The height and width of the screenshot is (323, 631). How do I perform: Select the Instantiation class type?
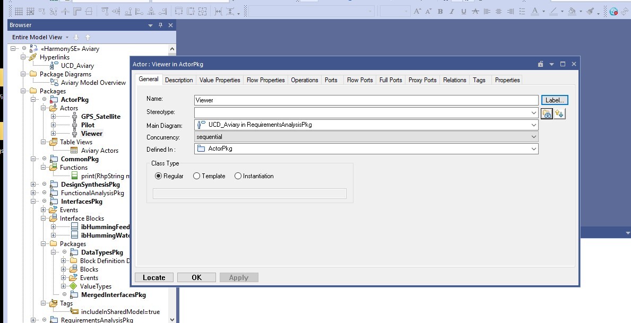click(238, 176)
